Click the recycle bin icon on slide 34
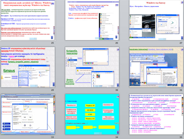184x139 pixels. [x=118, y=132]
